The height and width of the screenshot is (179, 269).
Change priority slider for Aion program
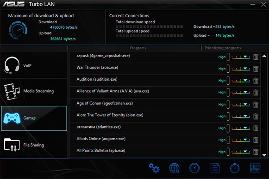coord(241,116)
